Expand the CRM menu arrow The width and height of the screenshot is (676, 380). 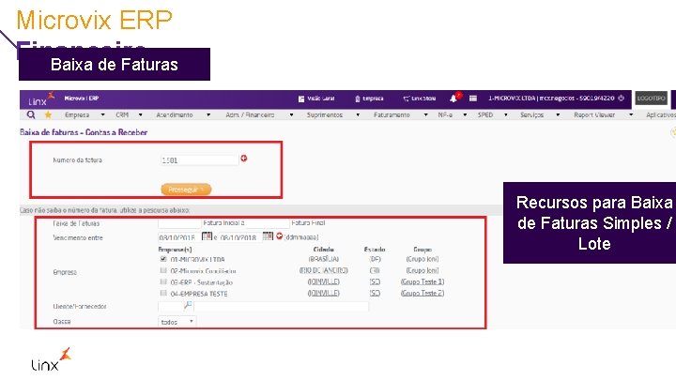(x=140, y=115)
